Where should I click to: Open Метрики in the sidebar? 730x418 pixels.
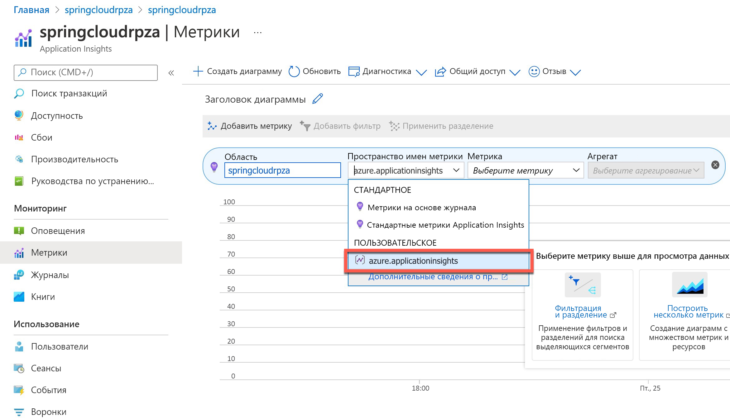(x=91, y=253)
